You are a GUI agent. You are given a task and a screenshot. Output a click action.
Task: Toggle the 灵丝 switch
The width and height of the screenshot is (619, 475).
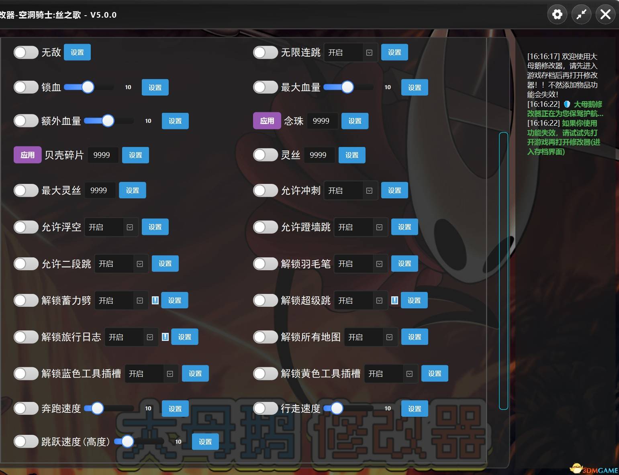266,155
